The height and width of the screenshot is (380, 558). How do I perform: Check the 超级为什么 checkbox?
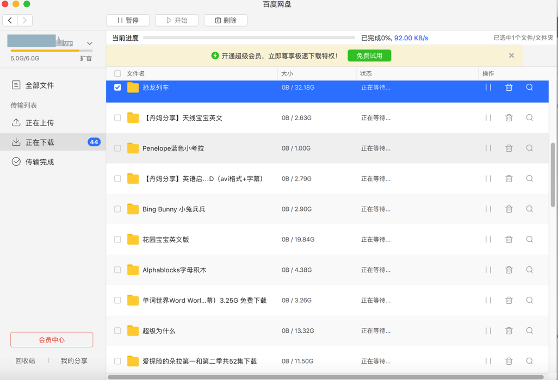[x=117, y=331]
